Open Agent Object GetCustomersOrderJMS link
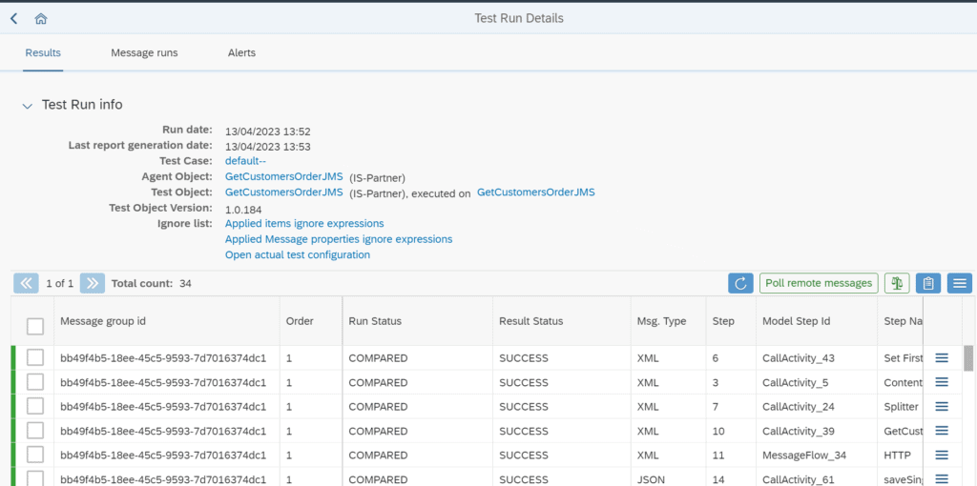The image size is (977, 486). pyautogui.click(x=283, y=176)
